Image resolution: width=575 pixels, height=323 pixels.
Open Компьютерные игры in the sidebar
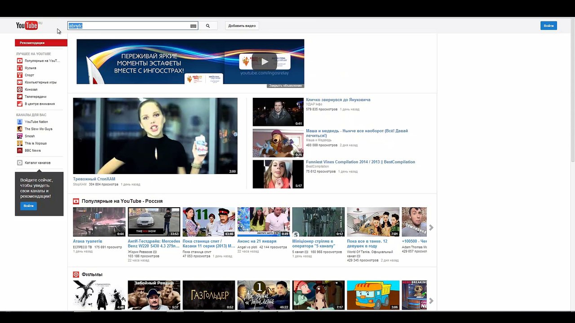tap(40, 82)
